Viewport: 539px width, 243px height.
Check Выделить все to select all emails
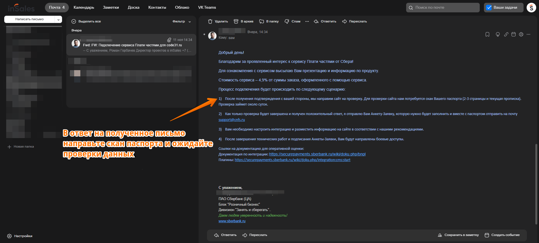74,21
